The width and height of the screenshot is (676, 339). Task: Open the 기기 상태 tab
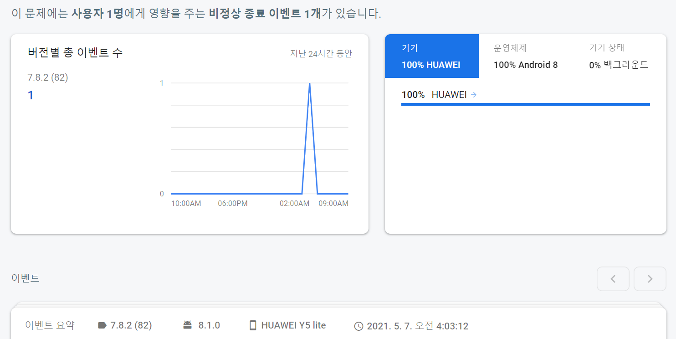[618, 56]
